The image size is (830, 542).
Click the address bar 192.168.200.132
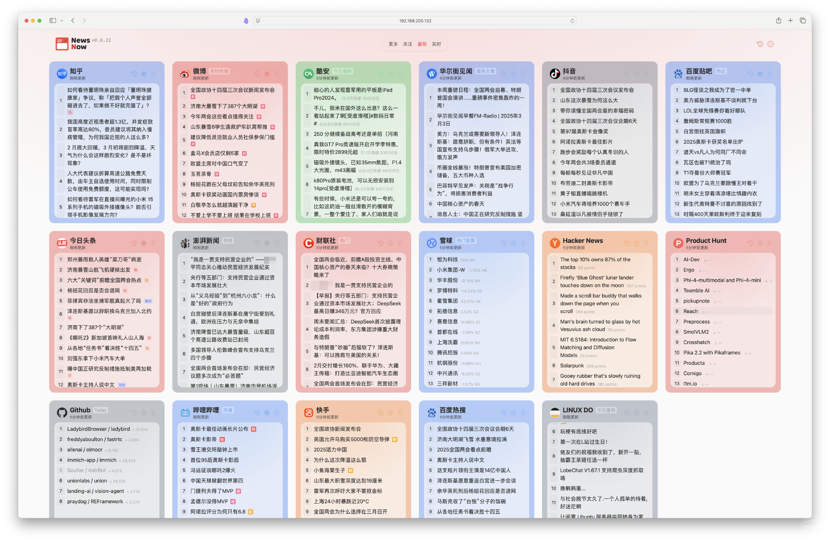tap(415, 21)
